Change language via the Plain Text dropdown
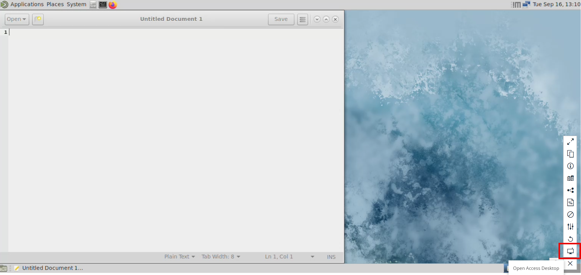The width and height of the screenshot is (581, 275). coord(180,257)
